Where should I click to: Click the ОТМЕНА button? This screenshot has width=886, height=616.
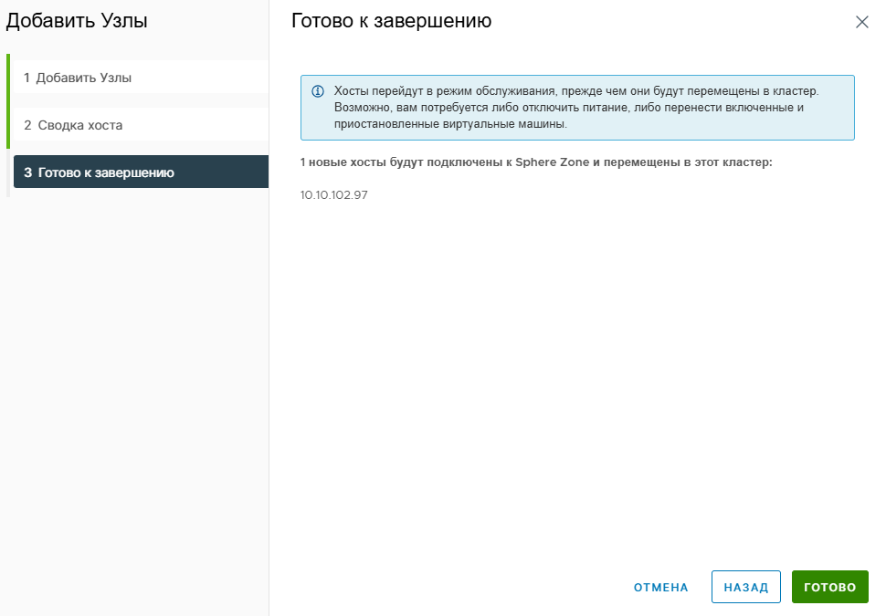coord(661,587)
